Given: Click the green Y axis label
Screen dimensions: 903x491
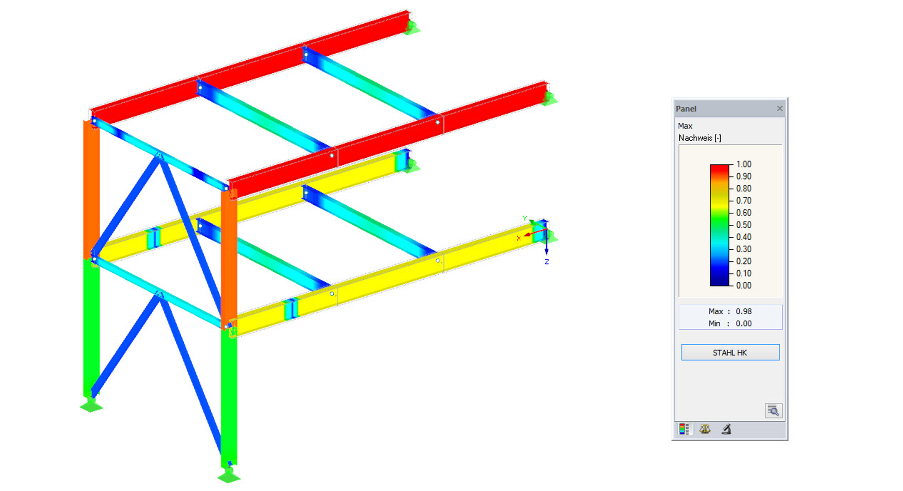Looking at the screenshot, I should 525,218.
